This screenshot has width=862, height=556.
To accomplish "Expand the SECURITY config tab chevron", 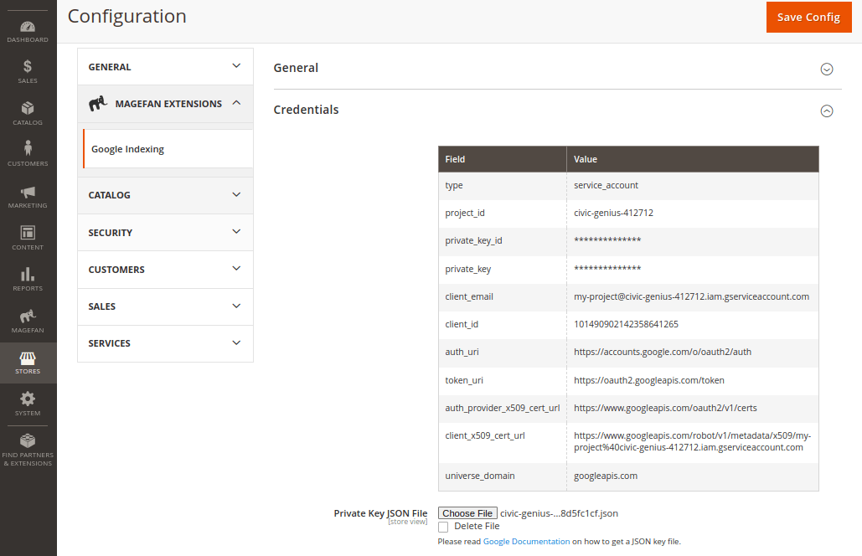I will click(236, 231).
